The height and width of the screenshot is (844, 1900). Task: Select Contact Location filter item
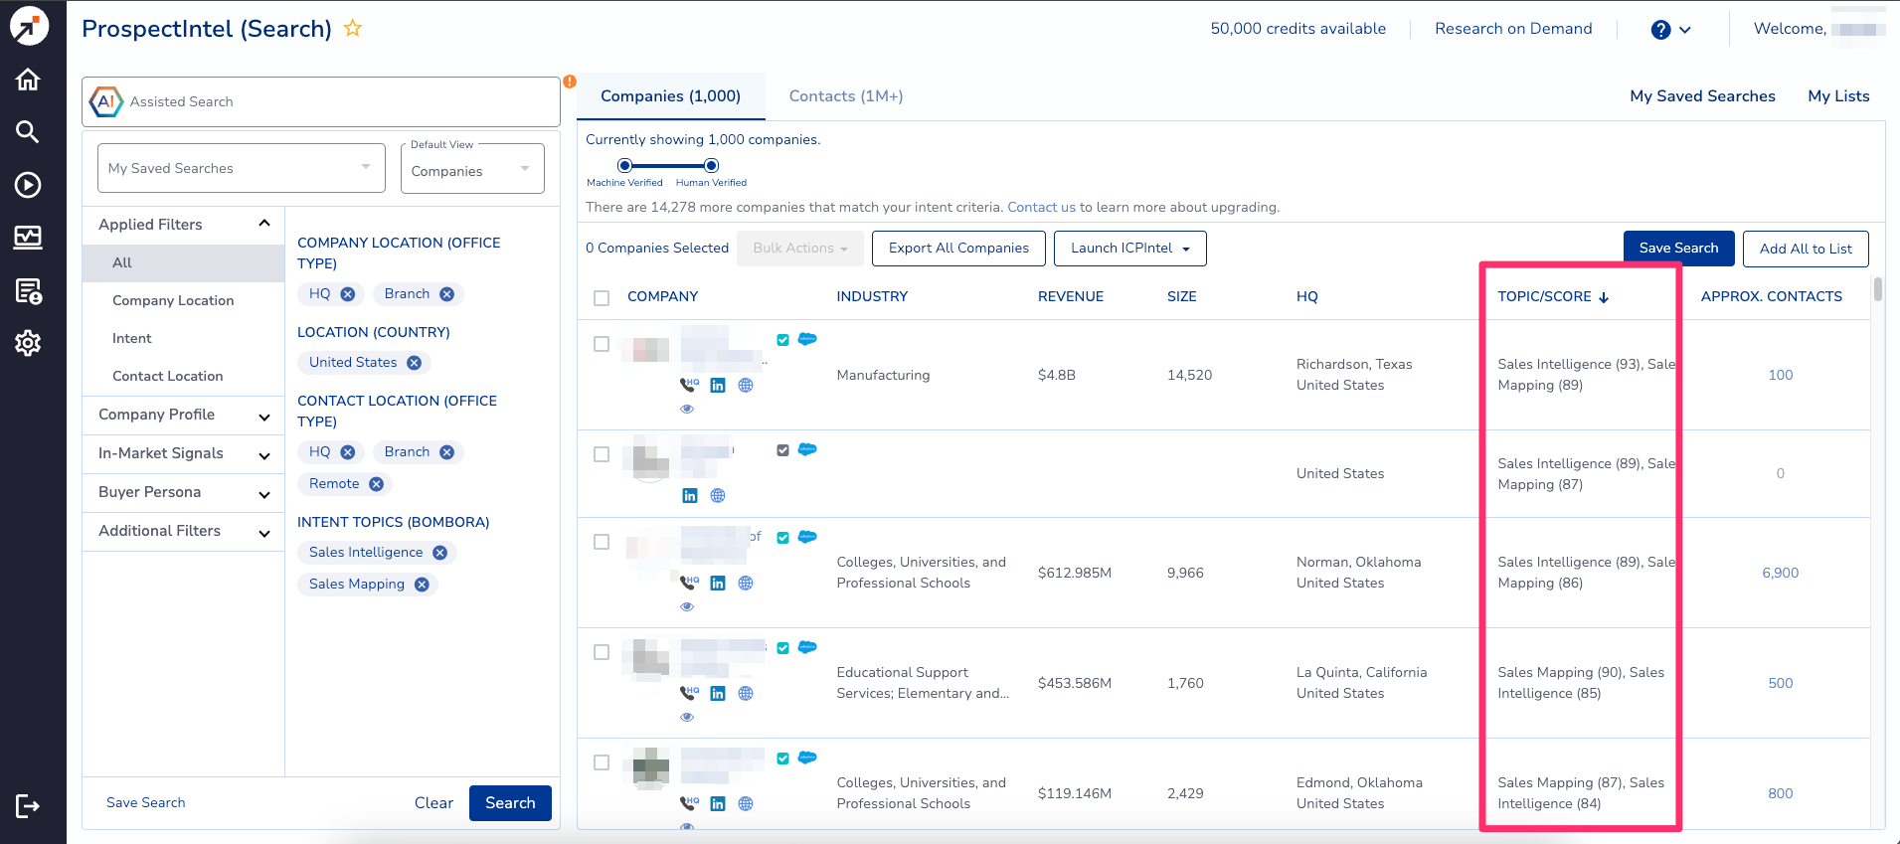(x=168, y=377)
